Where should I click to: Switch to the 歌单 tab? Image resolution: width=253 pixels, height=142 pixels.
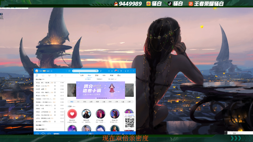97,75
